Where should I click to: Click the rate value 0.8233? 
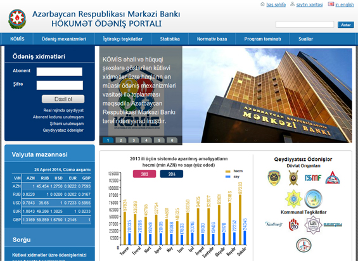point(84,211)
